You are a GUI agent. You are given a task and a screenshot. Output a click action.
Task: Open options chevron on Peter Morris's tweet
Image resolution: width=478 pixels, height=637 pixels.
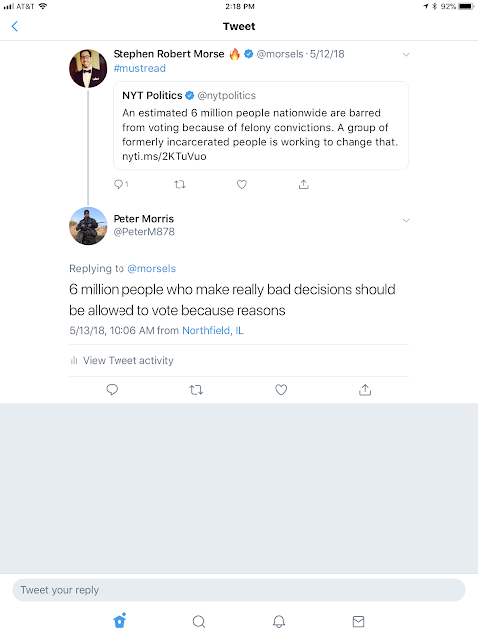click(406, 220)
